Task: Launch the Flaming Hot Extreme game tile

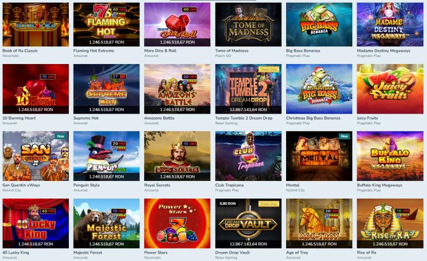Action: tap(106, 25)
